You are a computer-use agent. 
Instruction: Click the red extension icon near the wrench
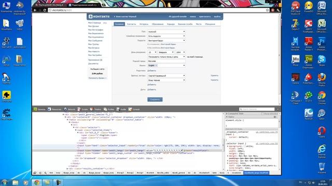tap(273, 10)
